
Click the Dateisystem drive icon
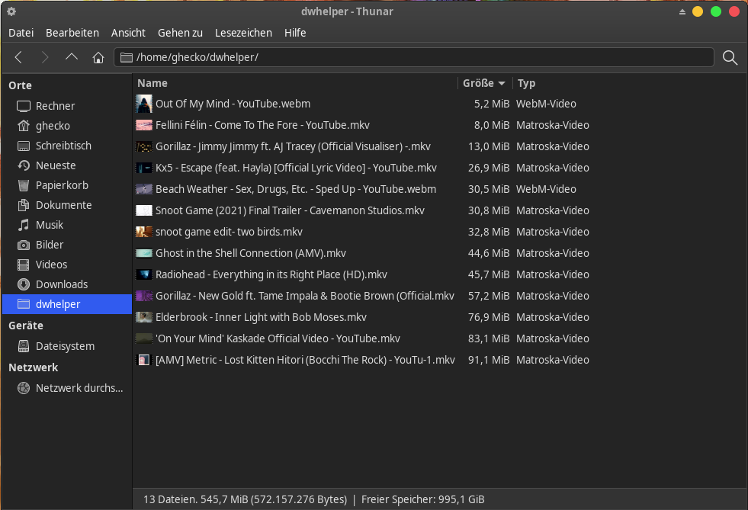[x=24, y=346]
